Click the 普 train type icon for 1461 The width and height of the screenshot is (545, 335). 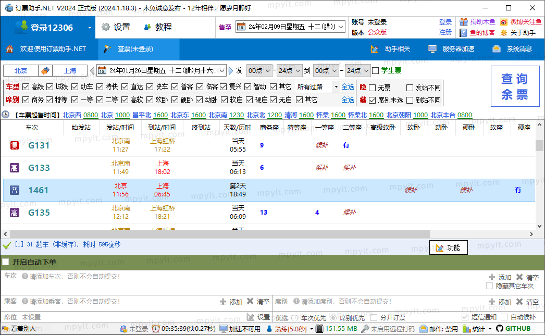tap(14, 190)
